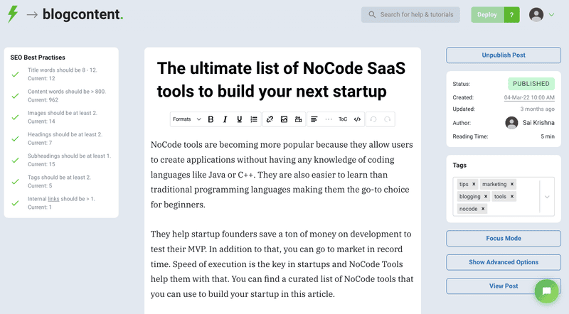Screen dimensions: 569x314
Task: Remove the 'nocode' tag
Action: coord(483,209)
